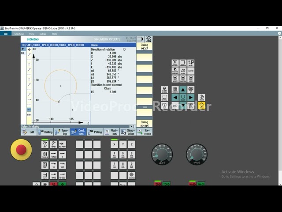
Task: Open the Simulation softkey
Action: click(128, 132)
